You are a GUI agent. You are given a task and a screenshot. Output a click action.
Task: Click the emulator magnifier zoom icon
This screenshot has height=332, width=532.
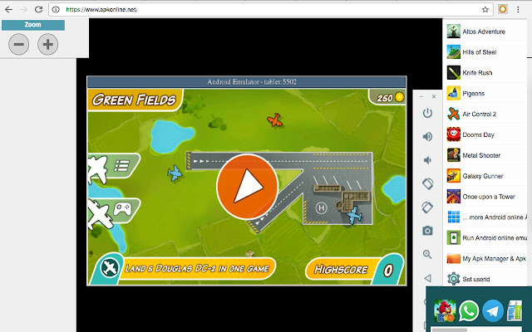[x=427, y=255]
